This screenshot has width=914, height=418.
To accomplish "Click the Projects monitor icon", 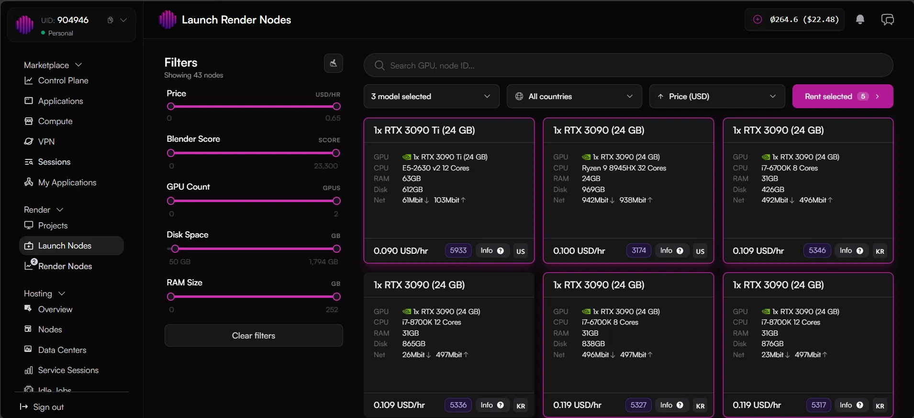I will coord(29,226).
